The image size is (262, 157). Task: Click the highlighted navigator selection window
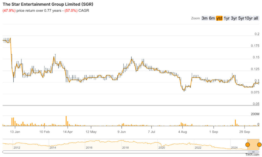point(253,143)
